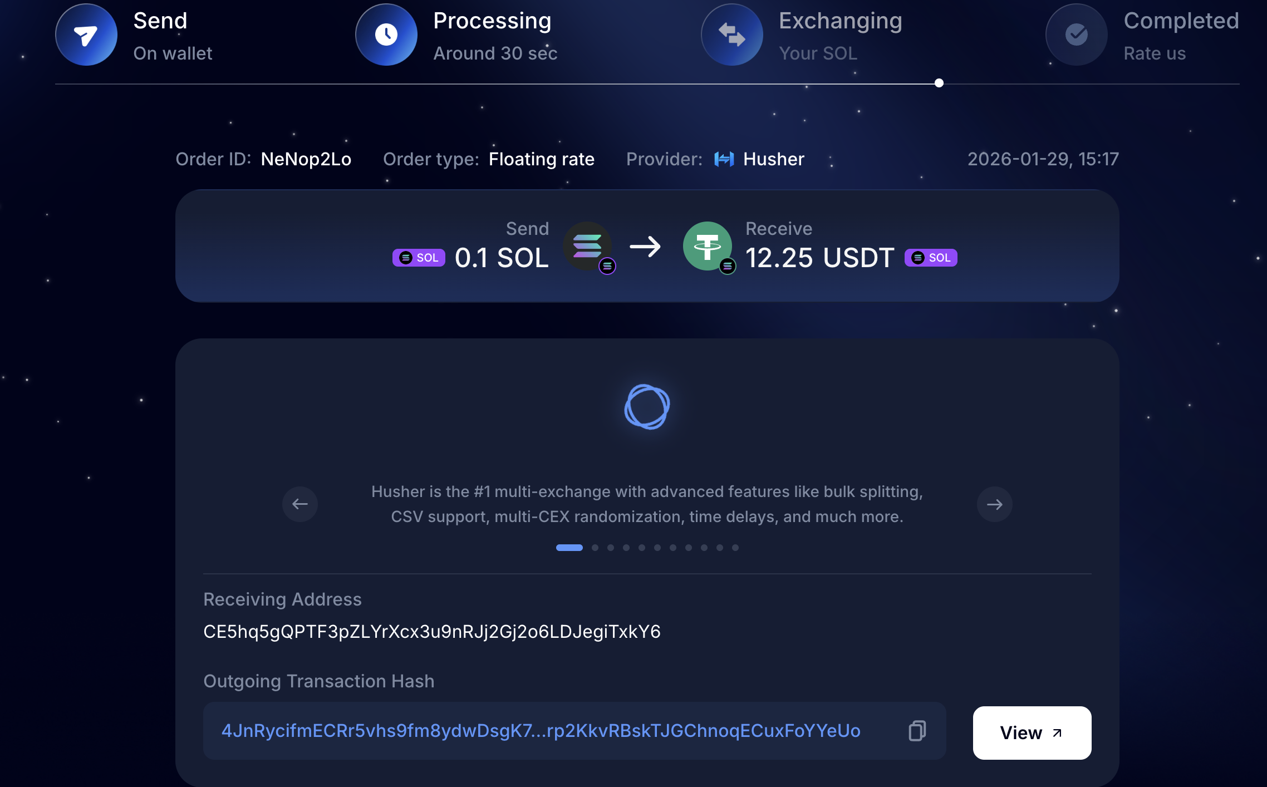Open the outgoing transaction hash link
This screenshot has width=1267, height=787.
(x=541, y=731)
